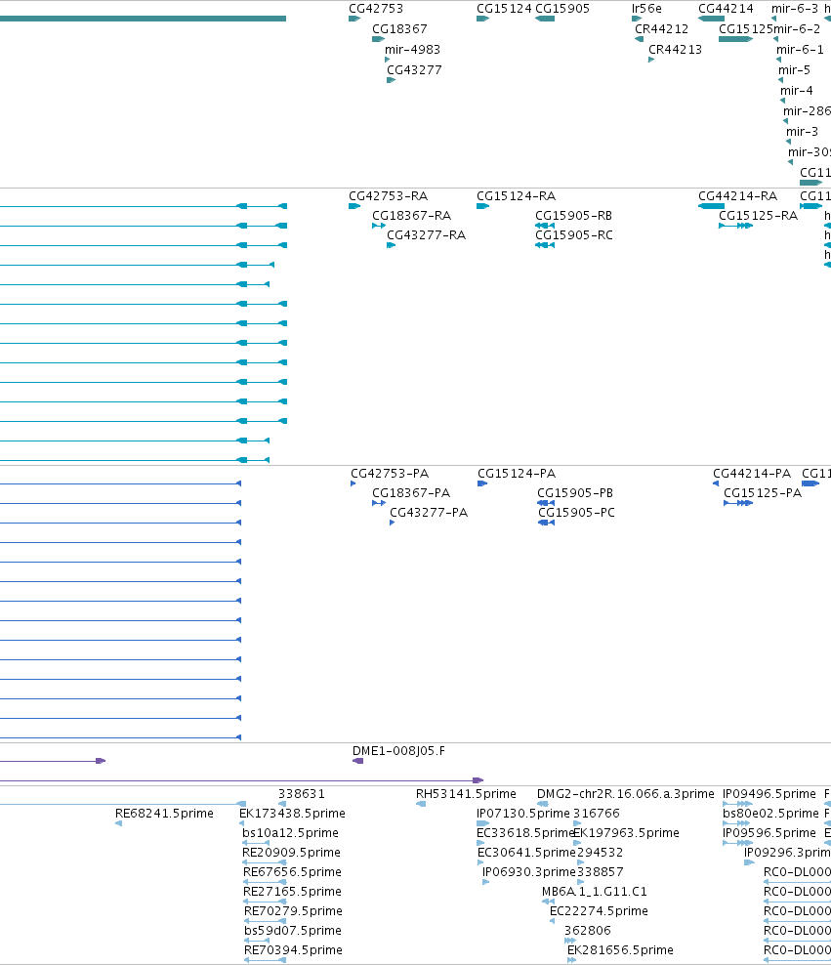The width and height of the screenshot is (831, 965).
Task: Select the CG15125-RA transcript label
Action: (758, 216)
